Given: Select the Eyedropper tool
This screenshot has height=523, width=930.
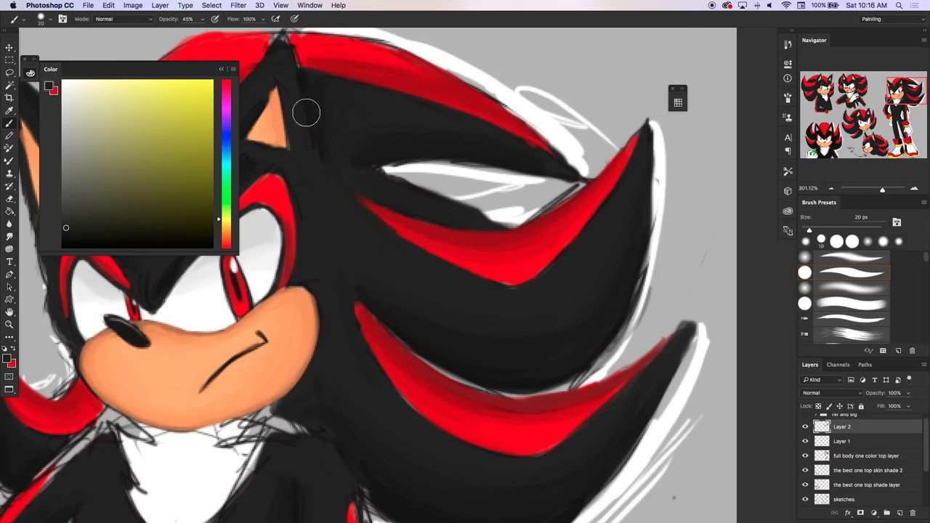Looking at the screenshot, I should coord(9,110).
